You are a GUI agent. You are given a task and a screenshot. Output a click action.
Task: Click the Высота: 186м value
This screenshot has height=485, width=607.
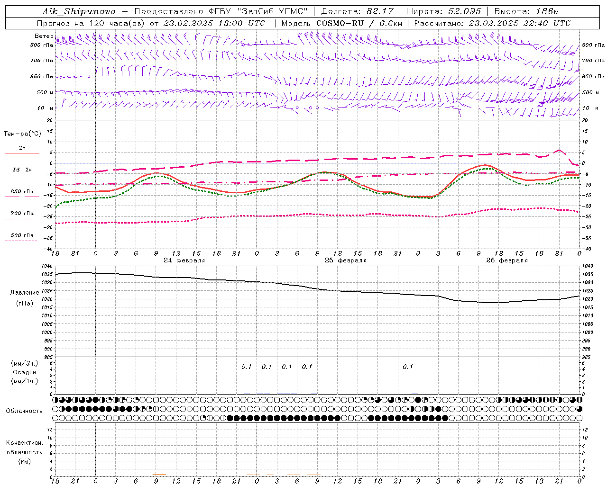pos(526,11)
